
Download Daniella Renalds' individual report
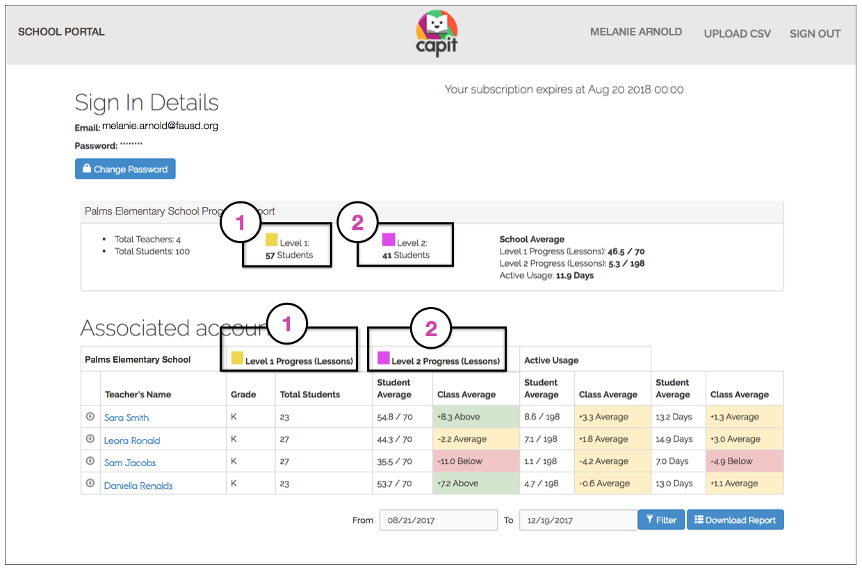click(x=90, y=483)
